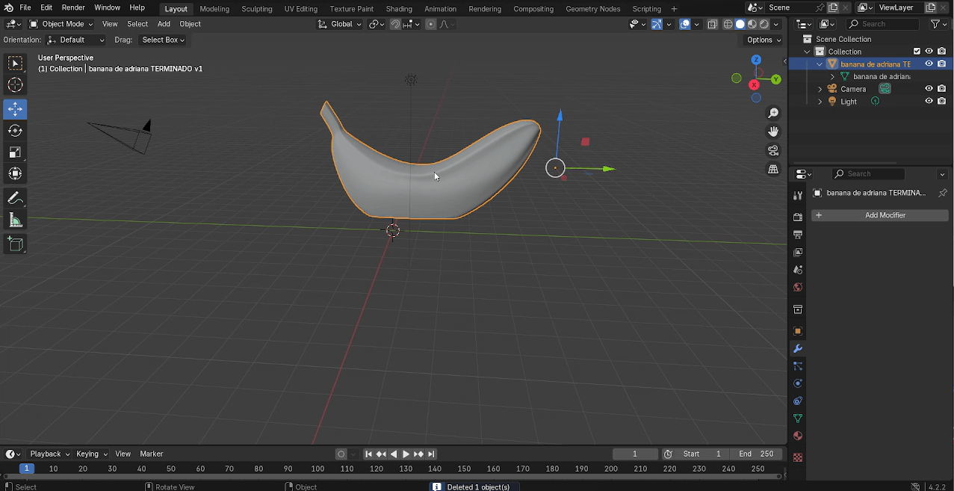Click the Add Modifier button
Image resolution: width=954 pixels, height=491 pixels.
tap(880, 215)
